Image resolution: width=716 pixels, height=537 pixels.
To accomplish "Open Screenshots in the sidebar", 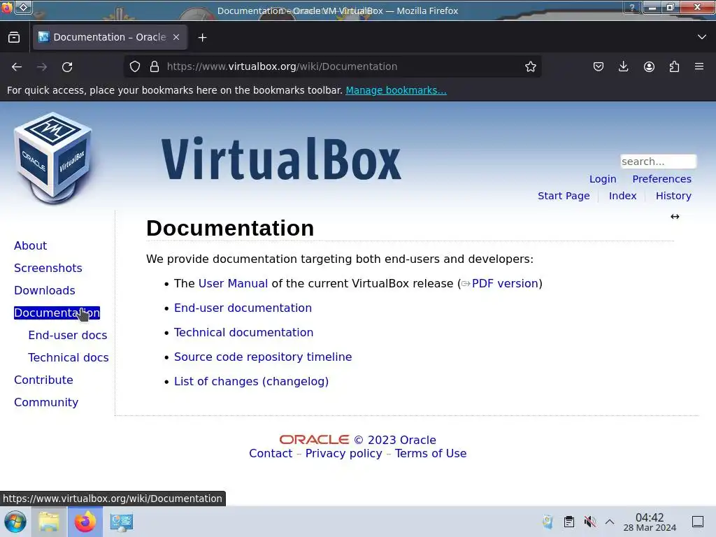I will coord(48,268).
